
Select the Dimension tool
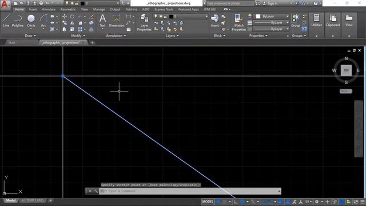(x=116, y=21)
